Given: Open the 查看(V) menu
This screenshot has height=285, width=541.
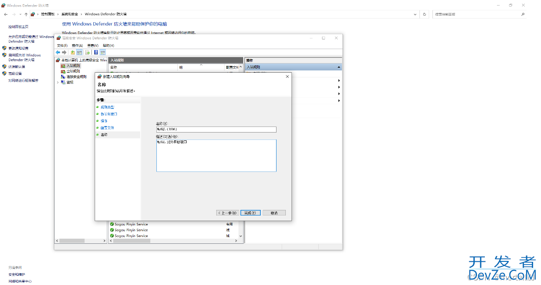Looking at the screenshot, I should (x=93, y=45).
